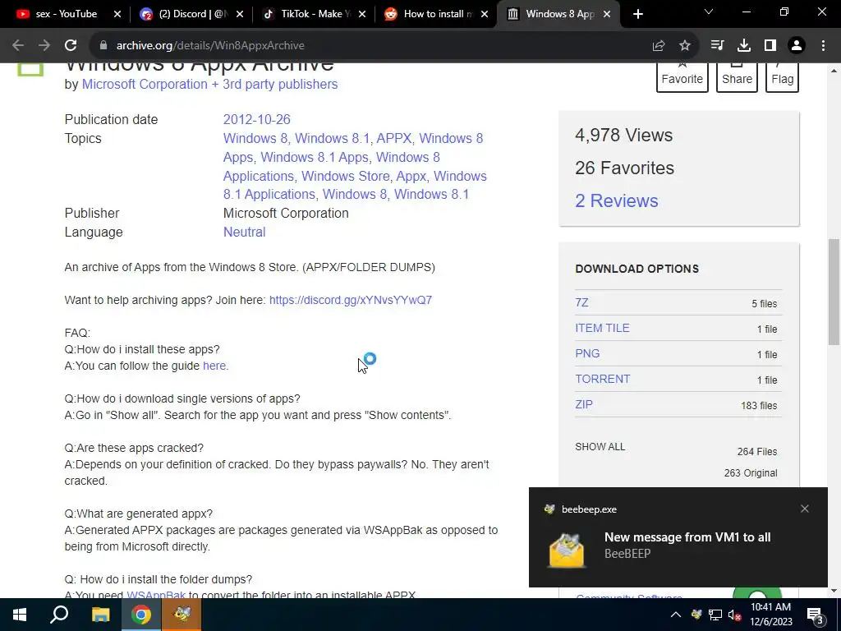Open File Explorer from taskbar
Screen dimensions: 841x631
point(100,615)
